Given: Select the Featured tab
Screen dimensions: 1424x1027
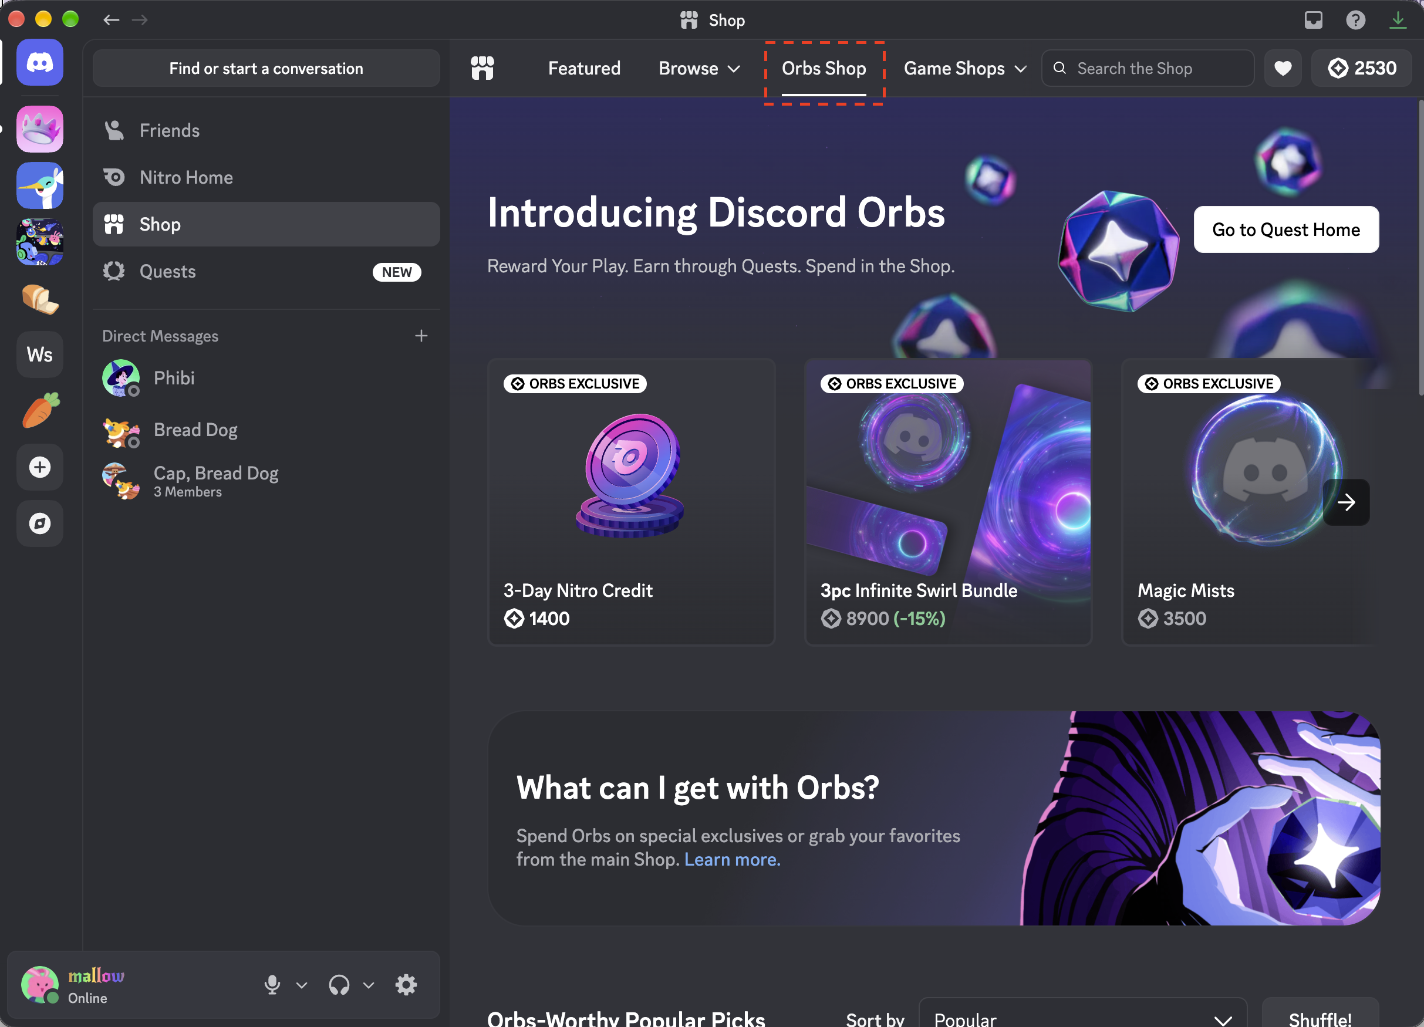Looking at the screenshot, I should [584, 68].
